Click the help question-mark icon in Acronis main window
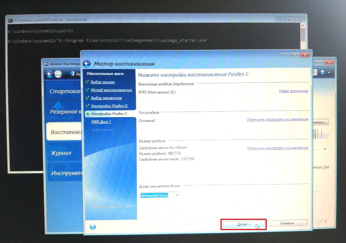 point(322,72)
